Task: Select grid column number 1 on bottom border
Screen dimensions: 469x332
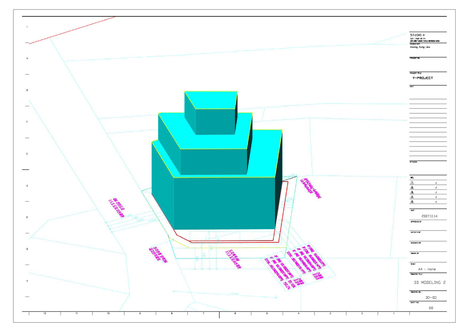Action: coord(393,314)
